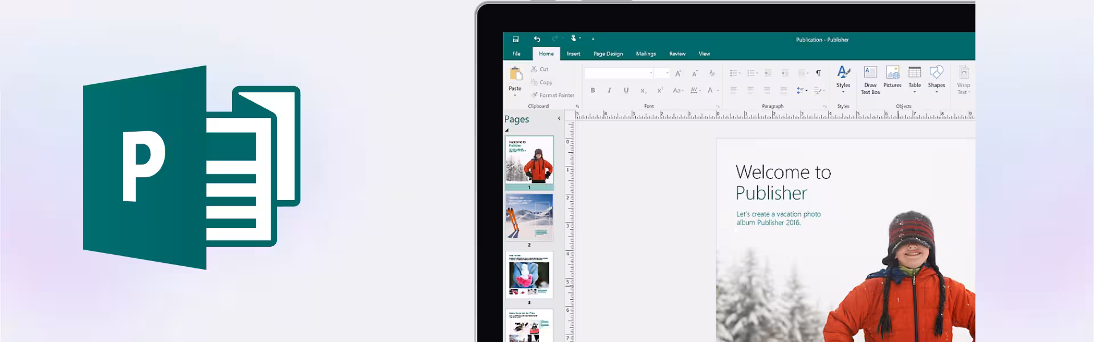Click the 'Pages' panel title
The width and height of the screenshot is (1094, 342).
pos(516,119)
